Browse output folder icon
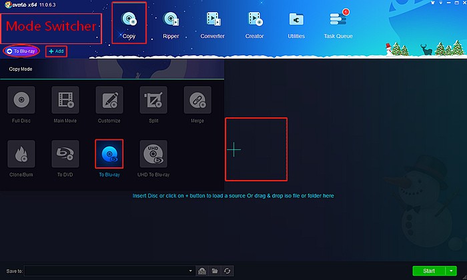 click(214, 271)
